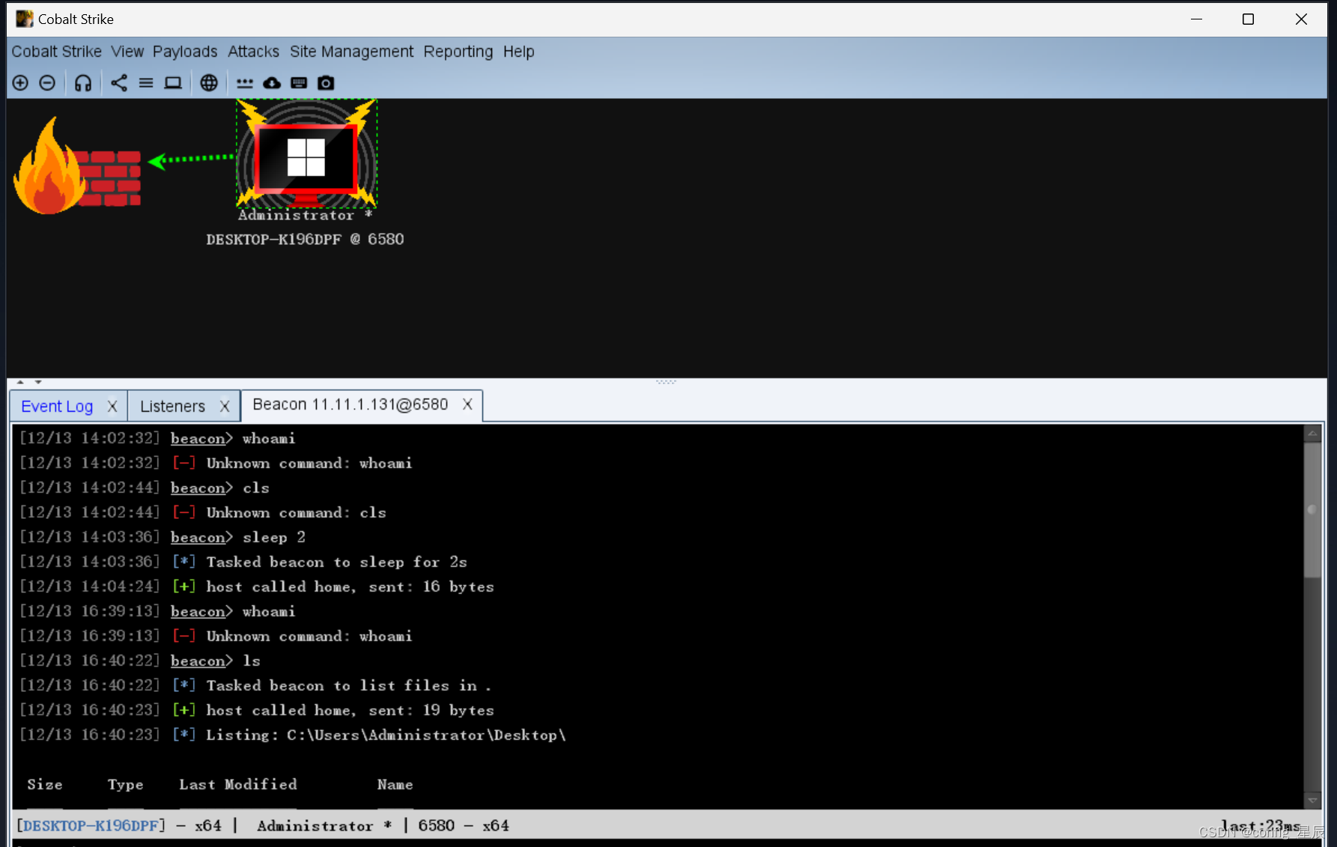
Task: Switch to the pivot graph view icon
Action: click(x=119, y=83)
